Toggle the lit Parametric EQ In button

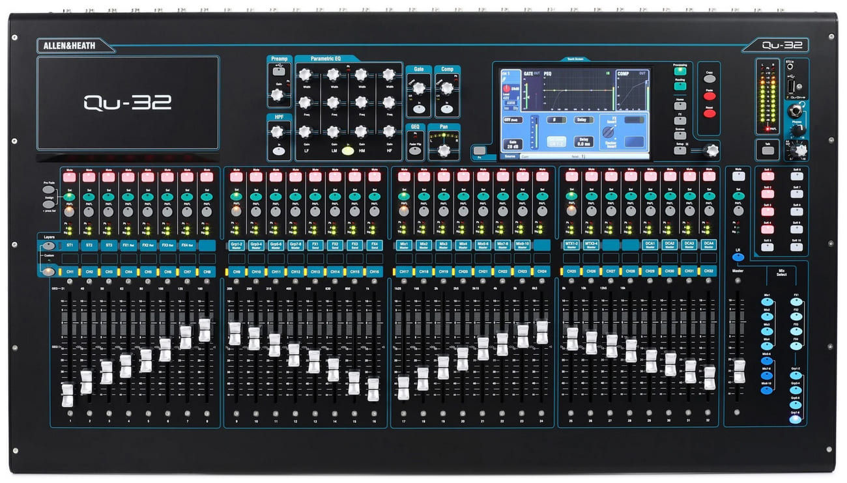point(348,150)
